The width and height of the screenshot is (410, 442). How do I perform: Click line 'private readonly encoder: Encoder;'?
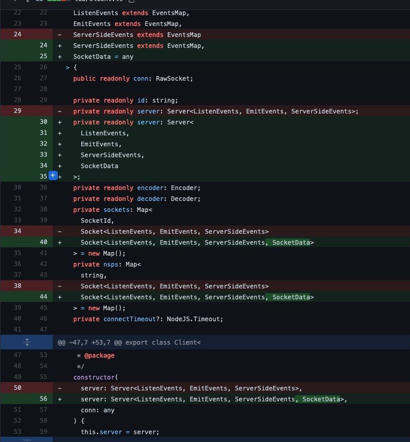coord(137,188)
